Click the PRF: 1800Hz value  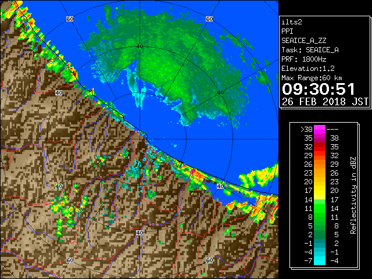point(303,59)
